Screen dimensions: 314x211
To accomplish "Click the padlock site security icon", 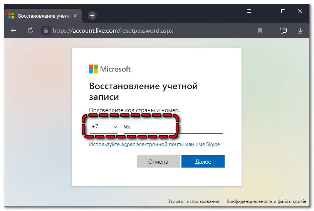I will (x=46, y=30).
